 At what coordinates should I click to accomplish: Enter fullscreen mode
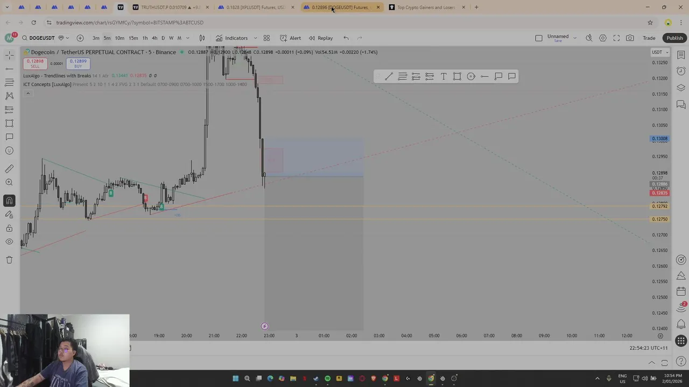click(616, 38)
